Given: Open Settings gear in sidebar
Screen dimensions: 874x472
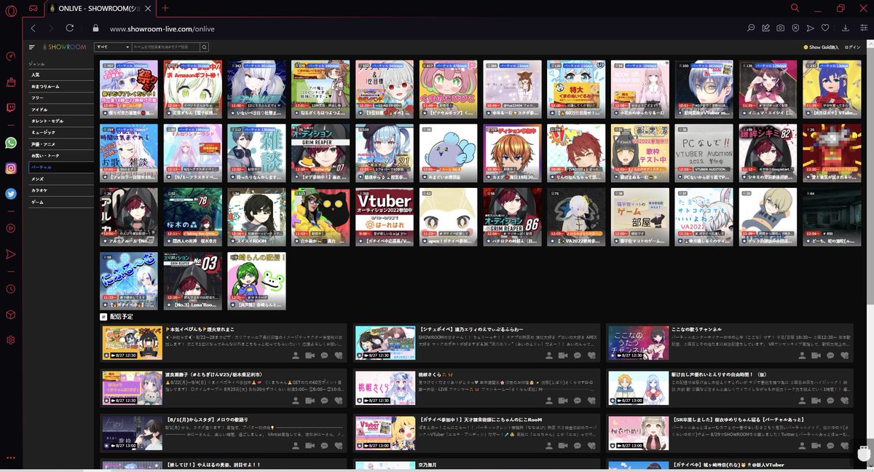Looking at the screenshot, I should pos(11,340).
